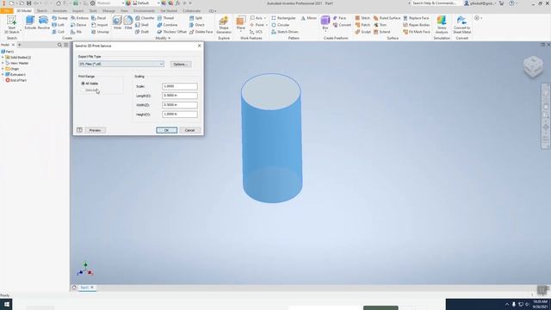
Task: Click the ViewCube in the viewport
Action: tap(534, 66)
